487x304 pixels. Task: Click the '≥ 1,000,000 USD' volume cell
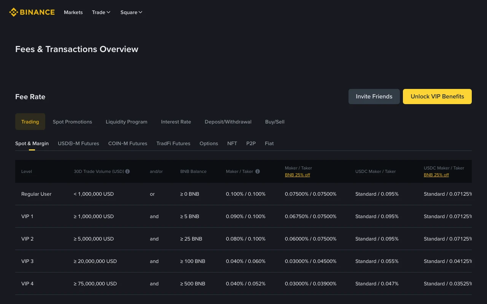coord(94,216)
